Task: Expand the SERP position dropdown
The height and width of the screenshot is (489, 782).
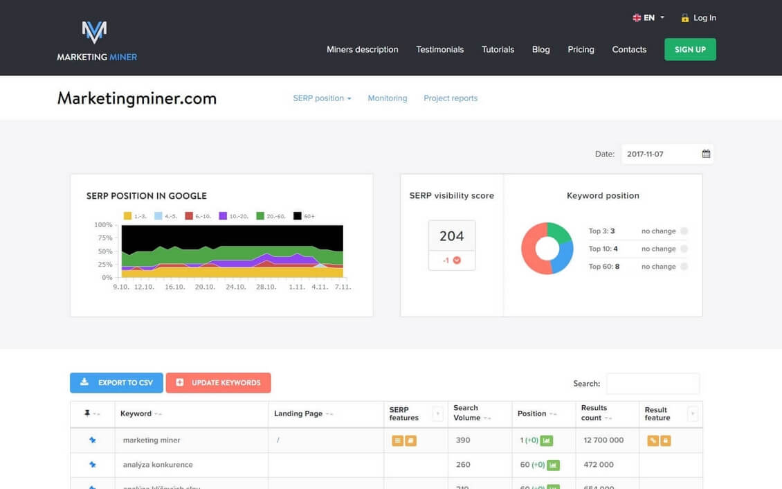Action: pos(322,98)
